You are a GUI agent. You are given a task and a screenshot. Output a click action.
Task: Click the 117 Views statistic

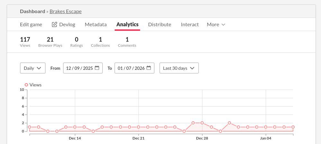pyautogui.click(x=25, y=42)
